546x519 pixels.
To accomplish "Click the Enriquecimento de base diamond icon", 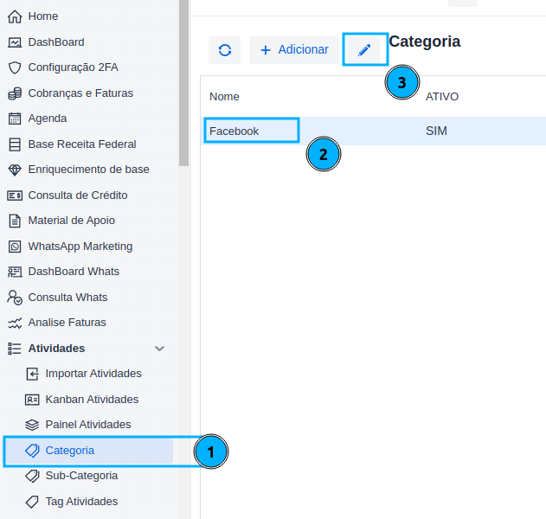I will 14,170.
